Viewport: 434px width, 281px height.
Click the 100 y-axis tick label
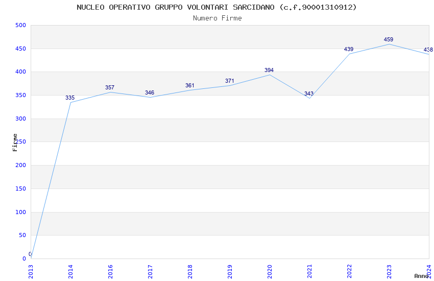(20, 212)
